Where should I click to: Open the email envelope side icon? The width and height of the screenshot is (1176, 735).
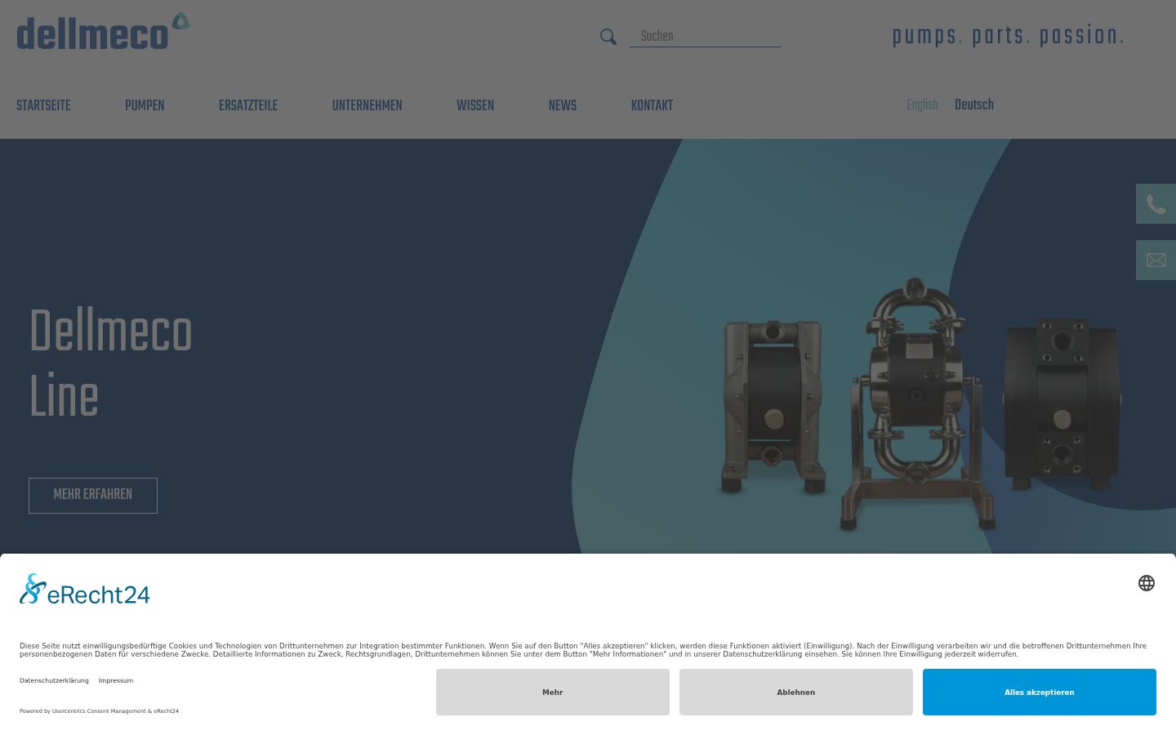coord(1156,261)
